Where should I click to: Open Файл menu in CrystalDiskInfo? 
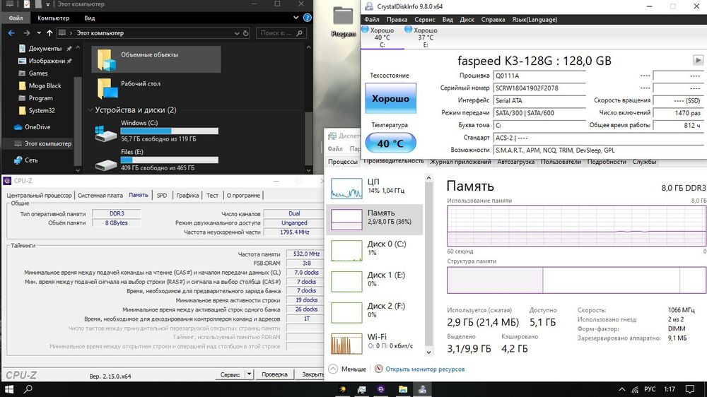point(372,19)
